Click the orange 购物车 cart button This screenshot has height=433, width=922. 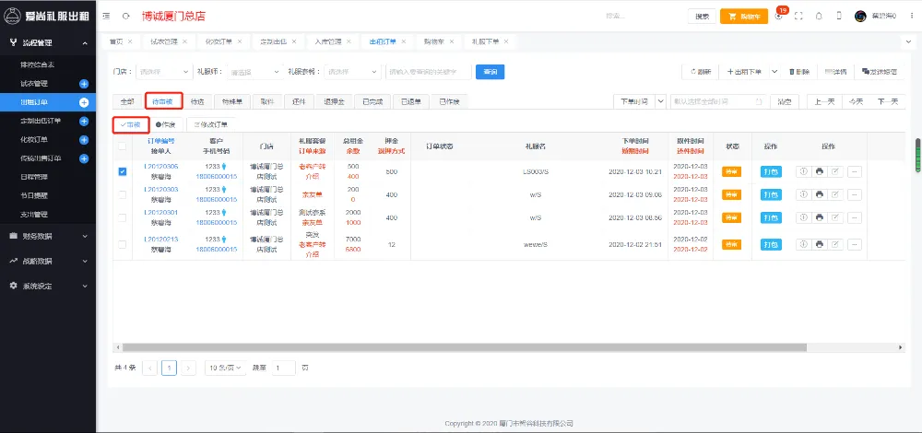point(743,17)
